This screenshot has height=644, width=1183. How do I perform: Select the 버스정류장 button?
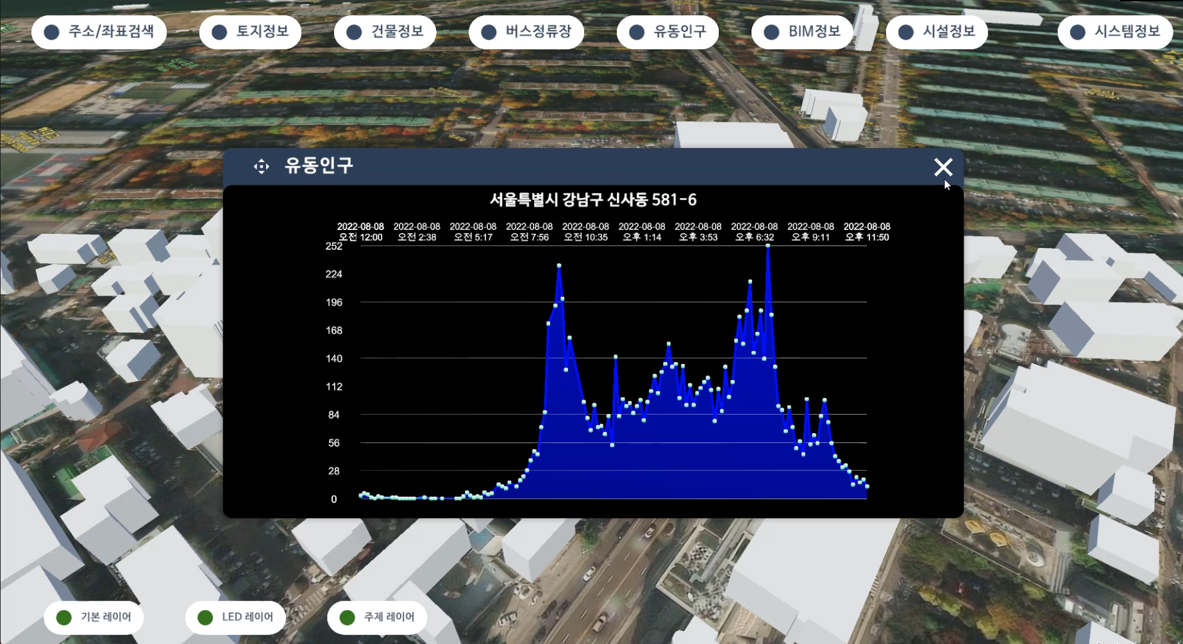[526, 32]
